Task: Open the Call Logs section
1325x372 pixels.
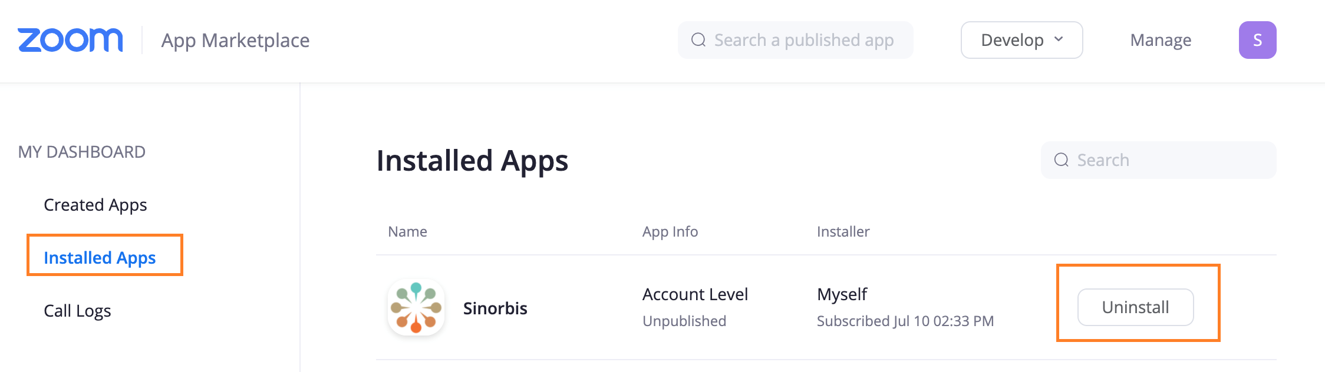Action: pos(78,310)
